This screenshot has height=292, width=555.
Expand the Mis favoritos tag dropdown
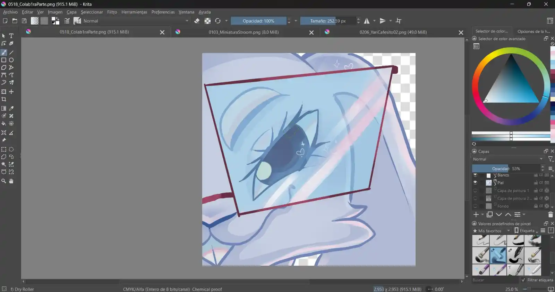pos(492,231)
